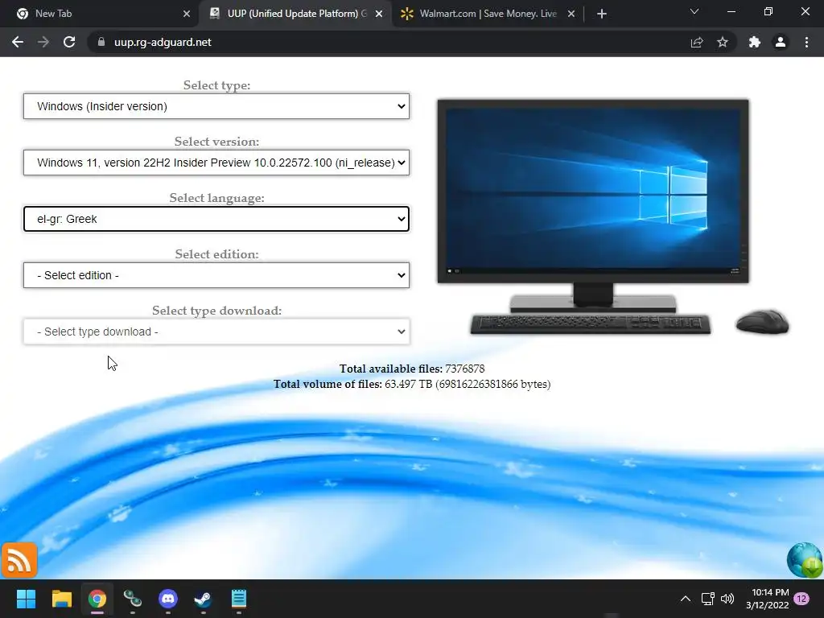824x618 pixels.
Task: Open the Select language dropdown showing Greek
Action: (x=216, y=219)
